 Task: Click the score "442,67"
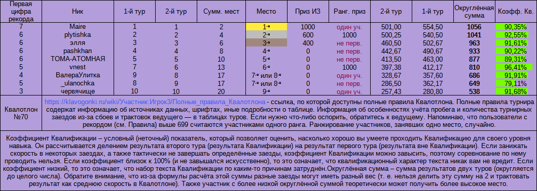[x=391, y=51]
